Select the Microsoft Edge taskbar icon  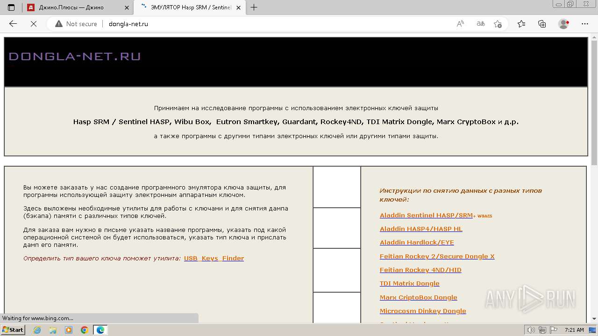coord(100,330)
